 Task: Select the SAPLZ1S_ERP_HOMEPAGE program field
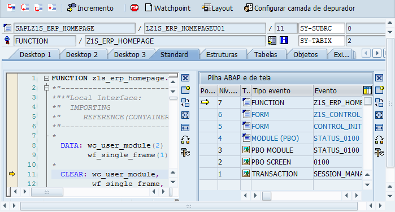coord(75,28)
